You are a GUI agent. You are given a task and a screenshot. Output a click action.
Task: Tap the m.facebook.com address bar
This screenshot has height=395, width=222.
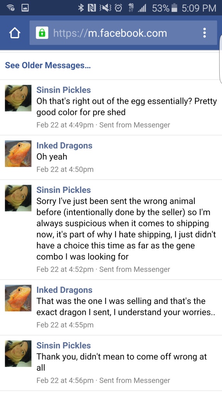(x=123, y=33)
